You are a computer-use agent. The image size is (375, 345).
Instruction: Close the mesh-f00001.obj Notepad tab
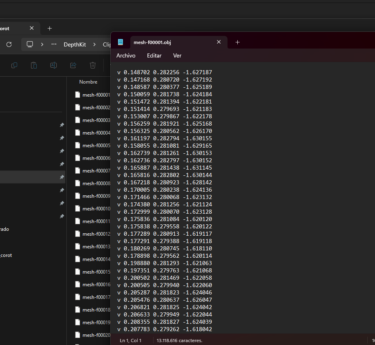click(219, 42)
